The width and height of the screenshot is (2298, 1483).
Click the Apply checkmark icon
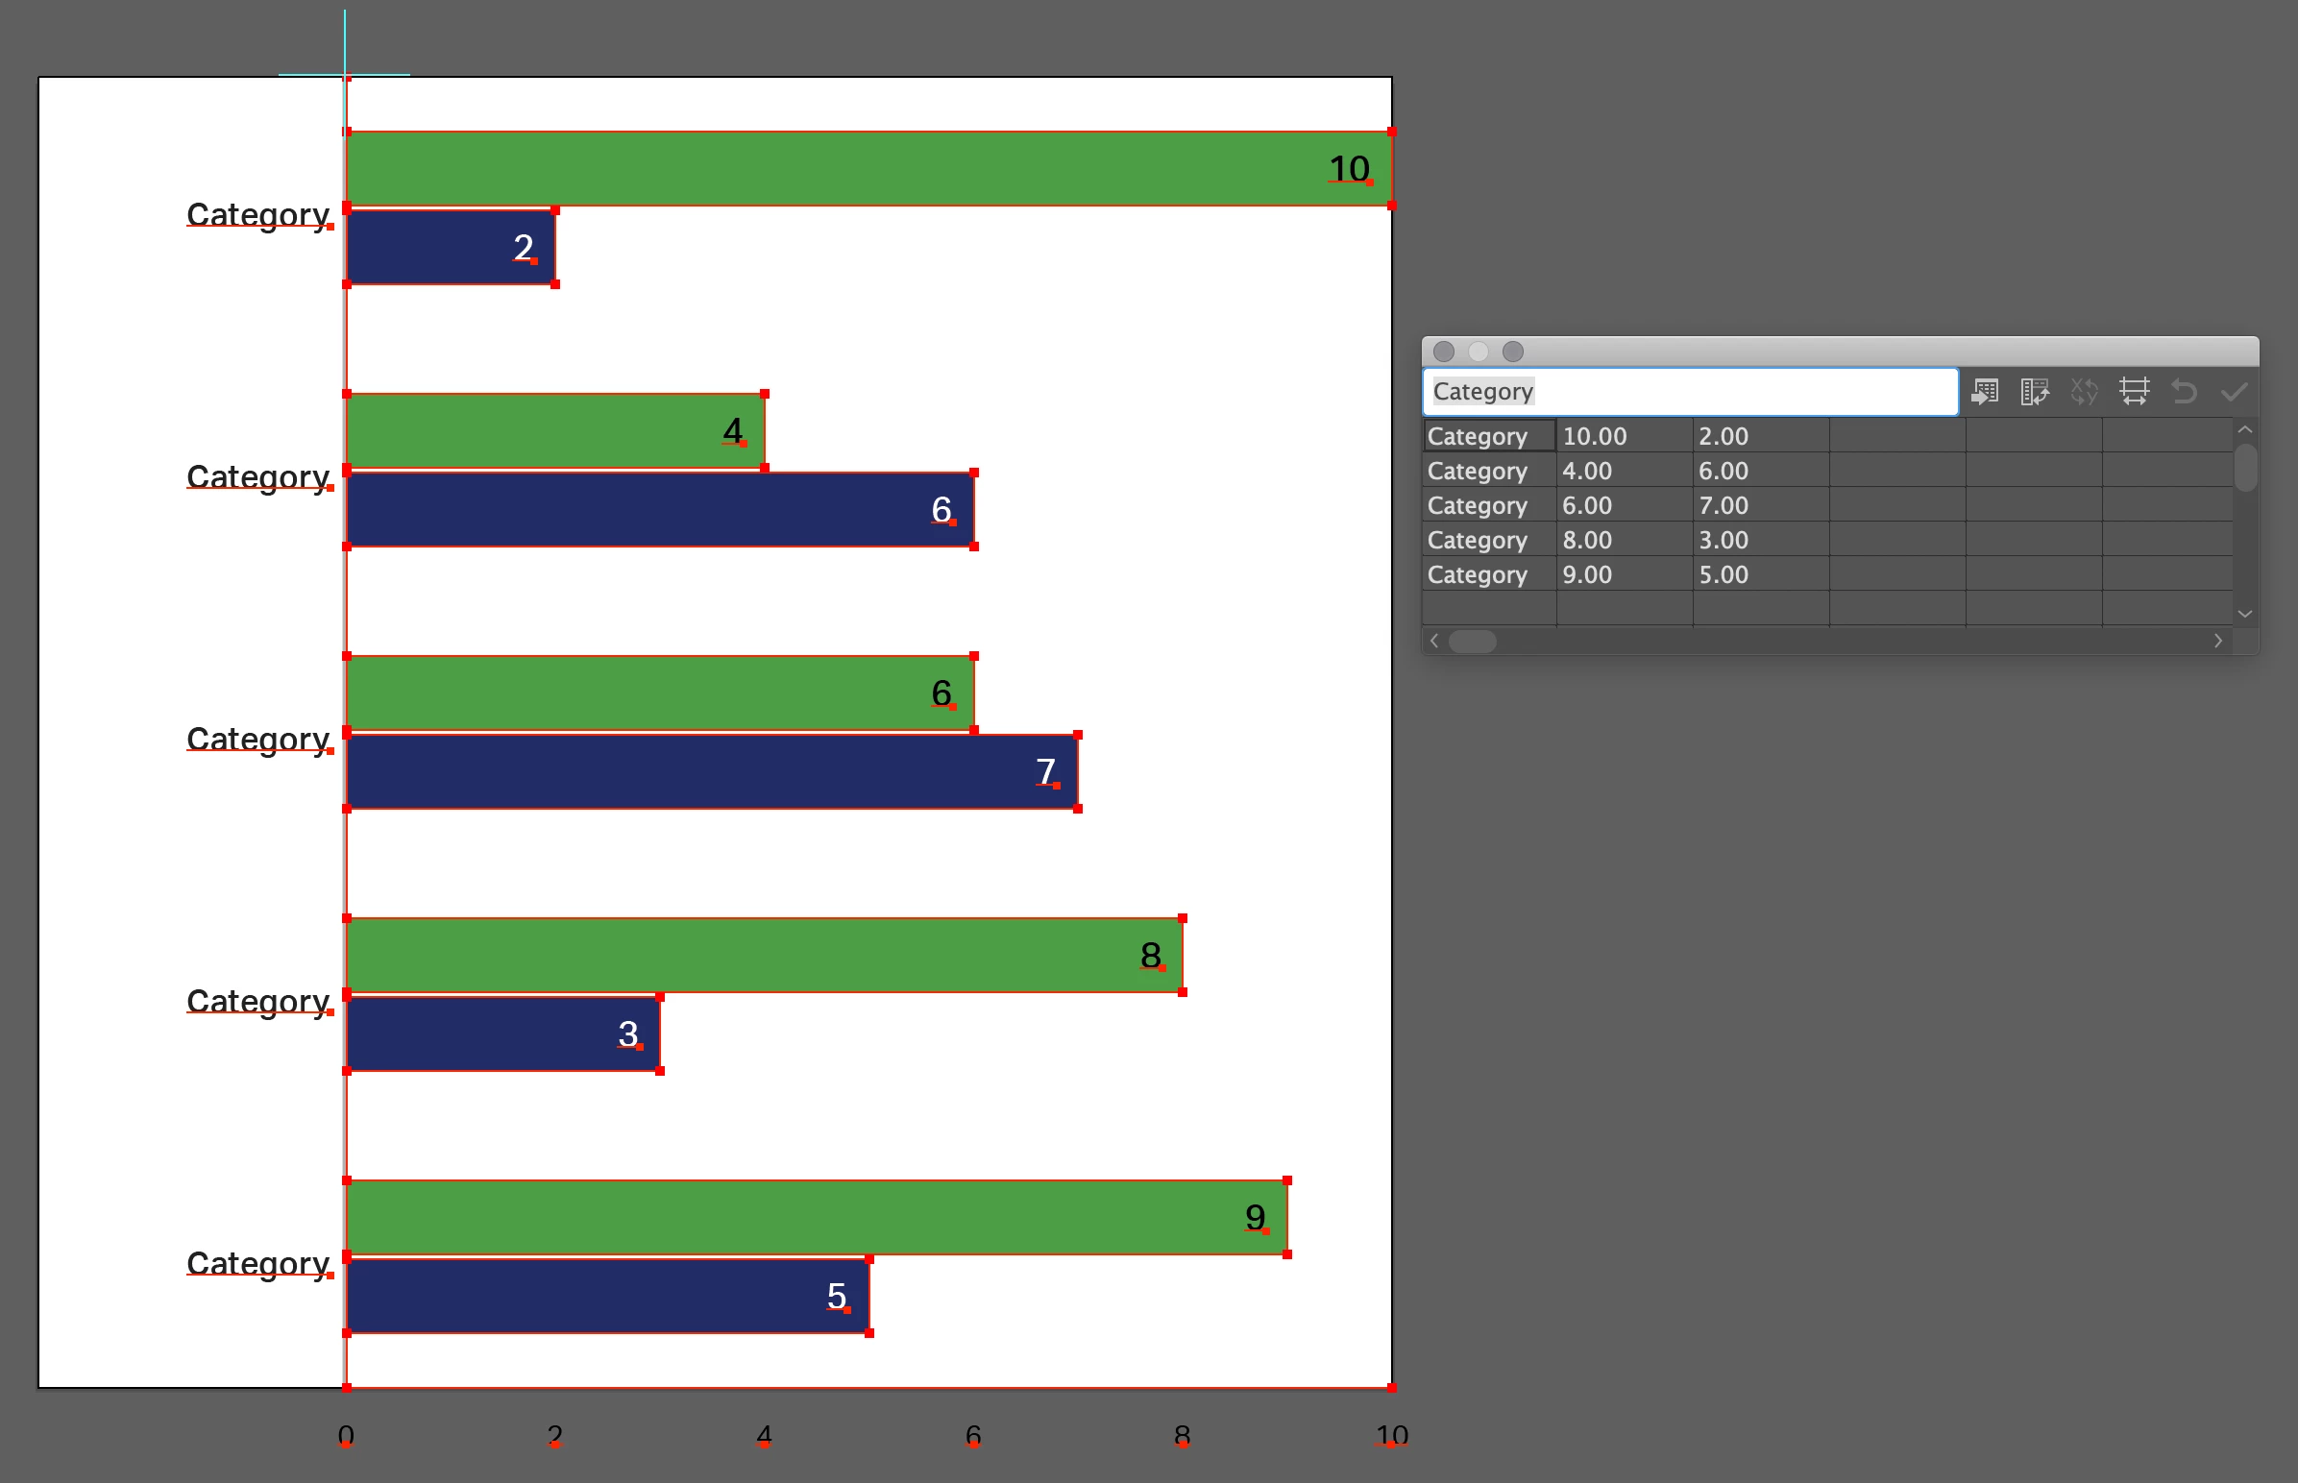point(2234,392)
